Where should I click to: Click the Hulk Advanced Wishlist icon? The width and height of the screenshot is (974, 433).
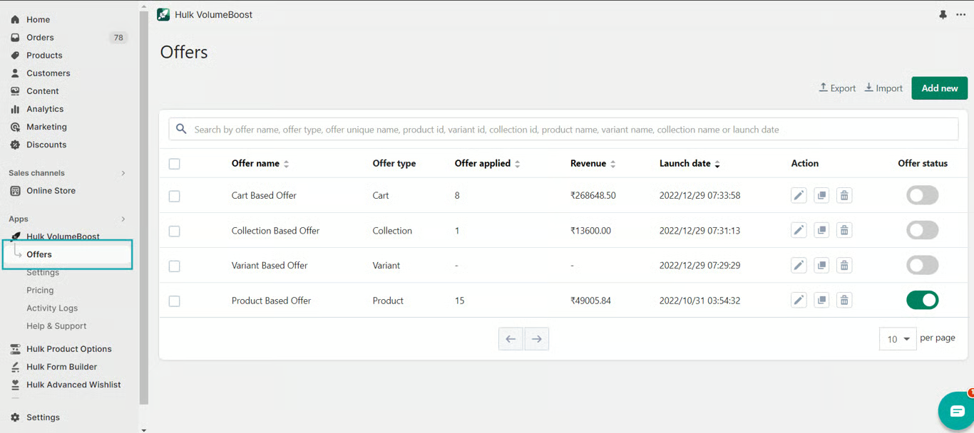click(15, 385)
